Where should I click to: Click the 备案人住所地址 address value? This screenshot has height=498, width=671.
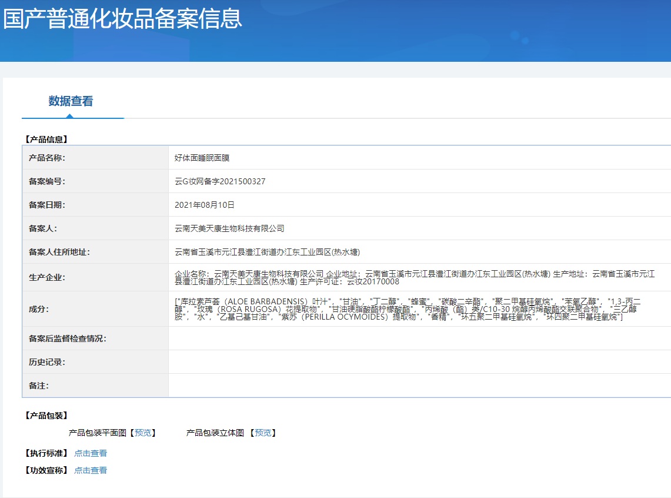[267, 252]
